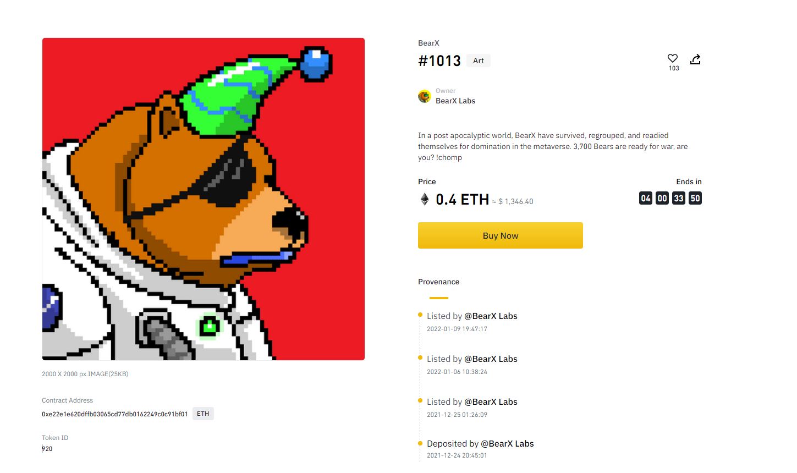The width and height of the screenshot is (797, 473).
Task: Like the NFT with the heart icon
Action: pos(673,58)
